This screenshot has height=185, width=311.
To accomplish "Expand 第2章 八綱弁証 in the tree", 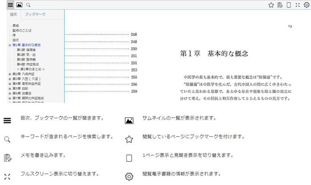I will (x=10, y=74).
